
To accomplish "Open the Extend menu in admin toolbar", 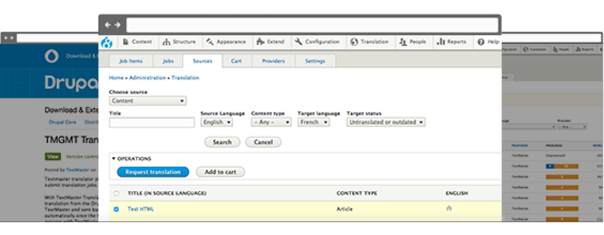I will [x=270, y=42].
